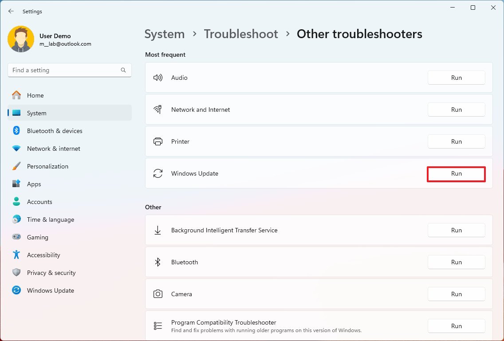Run the Windows Update troubleshooter
This screenshot has width=504, height=341.
point(456,174)
